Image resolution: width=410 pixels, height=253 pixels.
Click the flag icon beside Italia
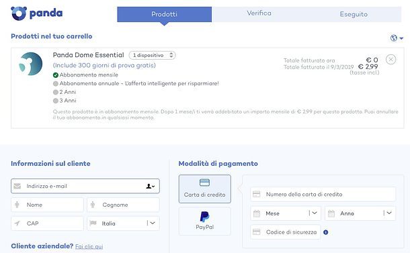pos(93,223)
